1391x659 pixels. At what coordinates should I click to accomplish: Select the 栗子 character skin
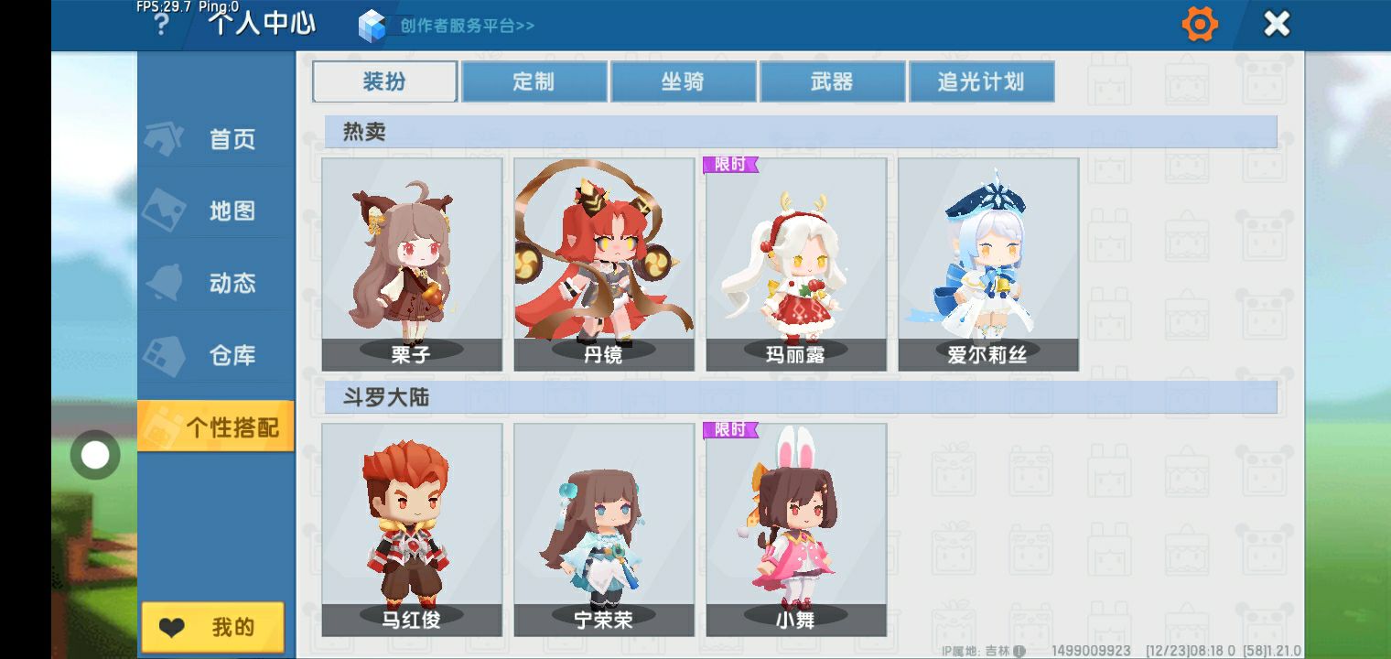412,265
